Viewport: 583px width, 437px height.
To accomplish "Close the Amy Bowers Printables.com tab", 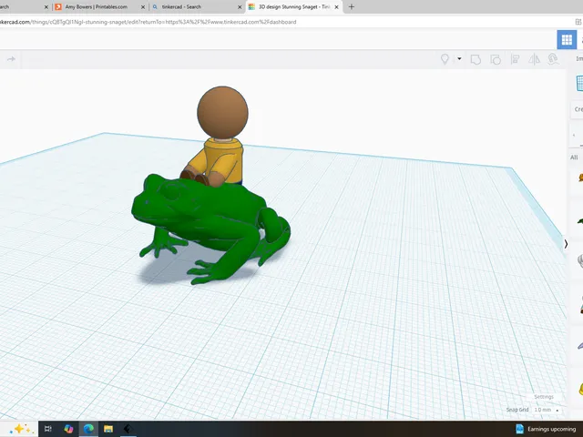I will [x=143, y=7].
